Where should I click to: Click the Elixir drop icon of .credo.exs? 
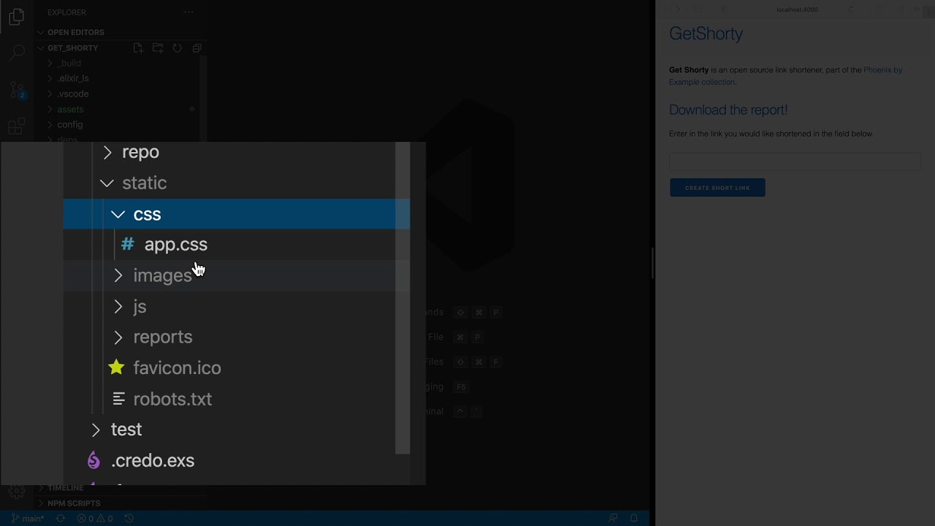(93, 460)
